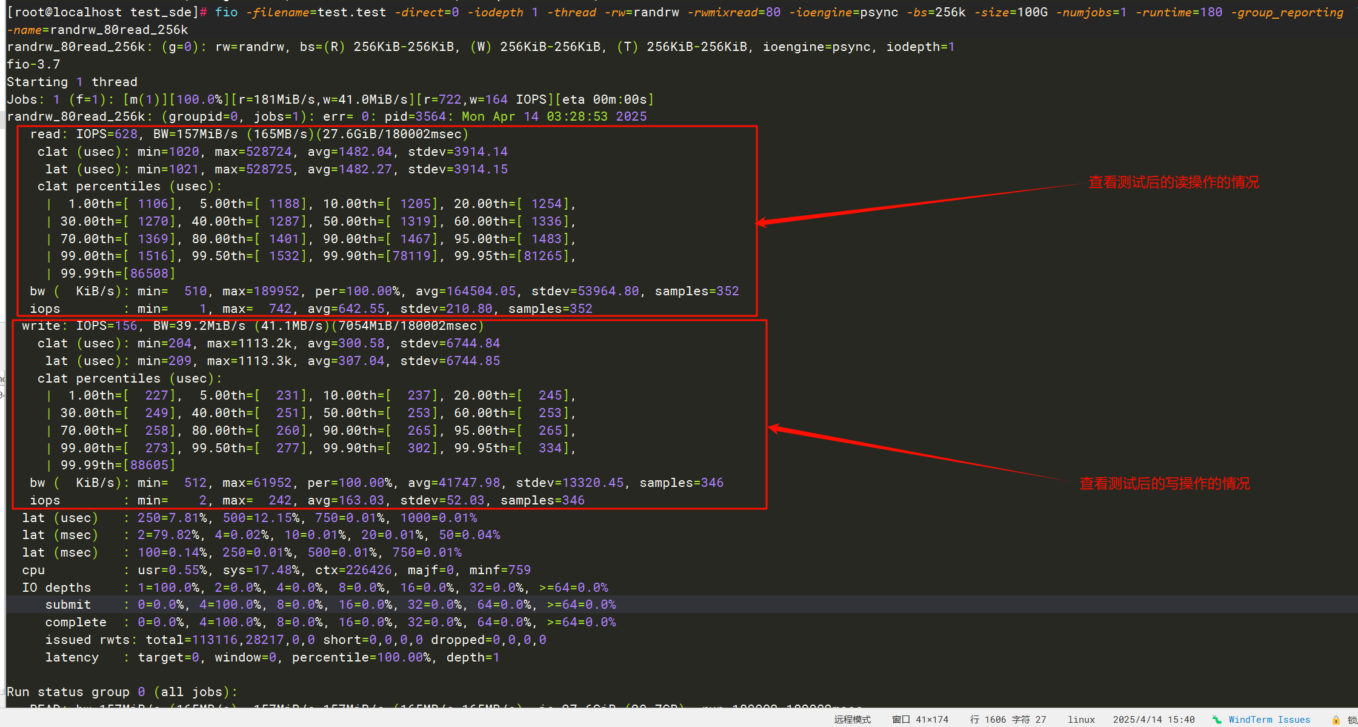Open the WindTerm Issues link
Image resolution: width=1358 pixels, height=727 pixels.
coord(1269,720)
